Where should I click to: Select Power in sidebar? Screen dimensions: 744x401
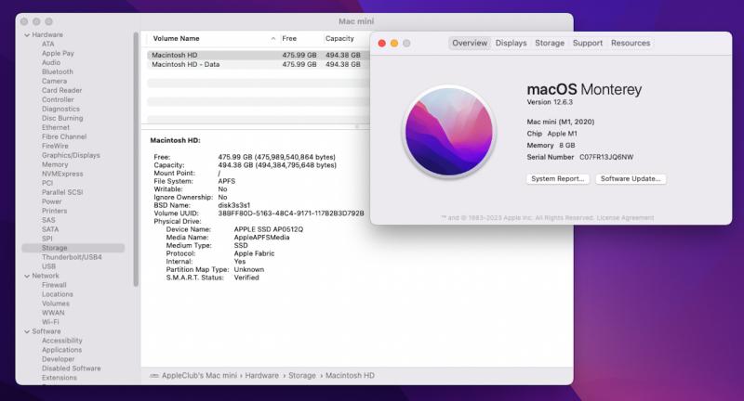[x=52, y=201]
